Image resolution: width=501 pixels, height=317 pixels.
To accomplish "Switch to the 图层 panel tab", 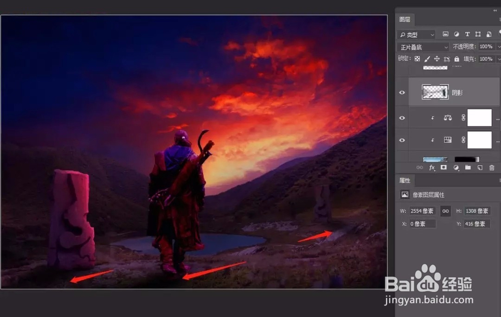I will pos(405,20).
